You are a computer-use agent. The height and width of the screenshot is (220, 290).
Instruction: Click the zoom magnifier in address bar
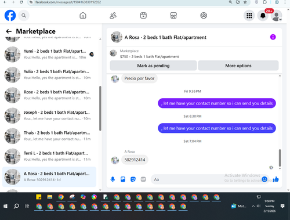(x=230, y=2)
